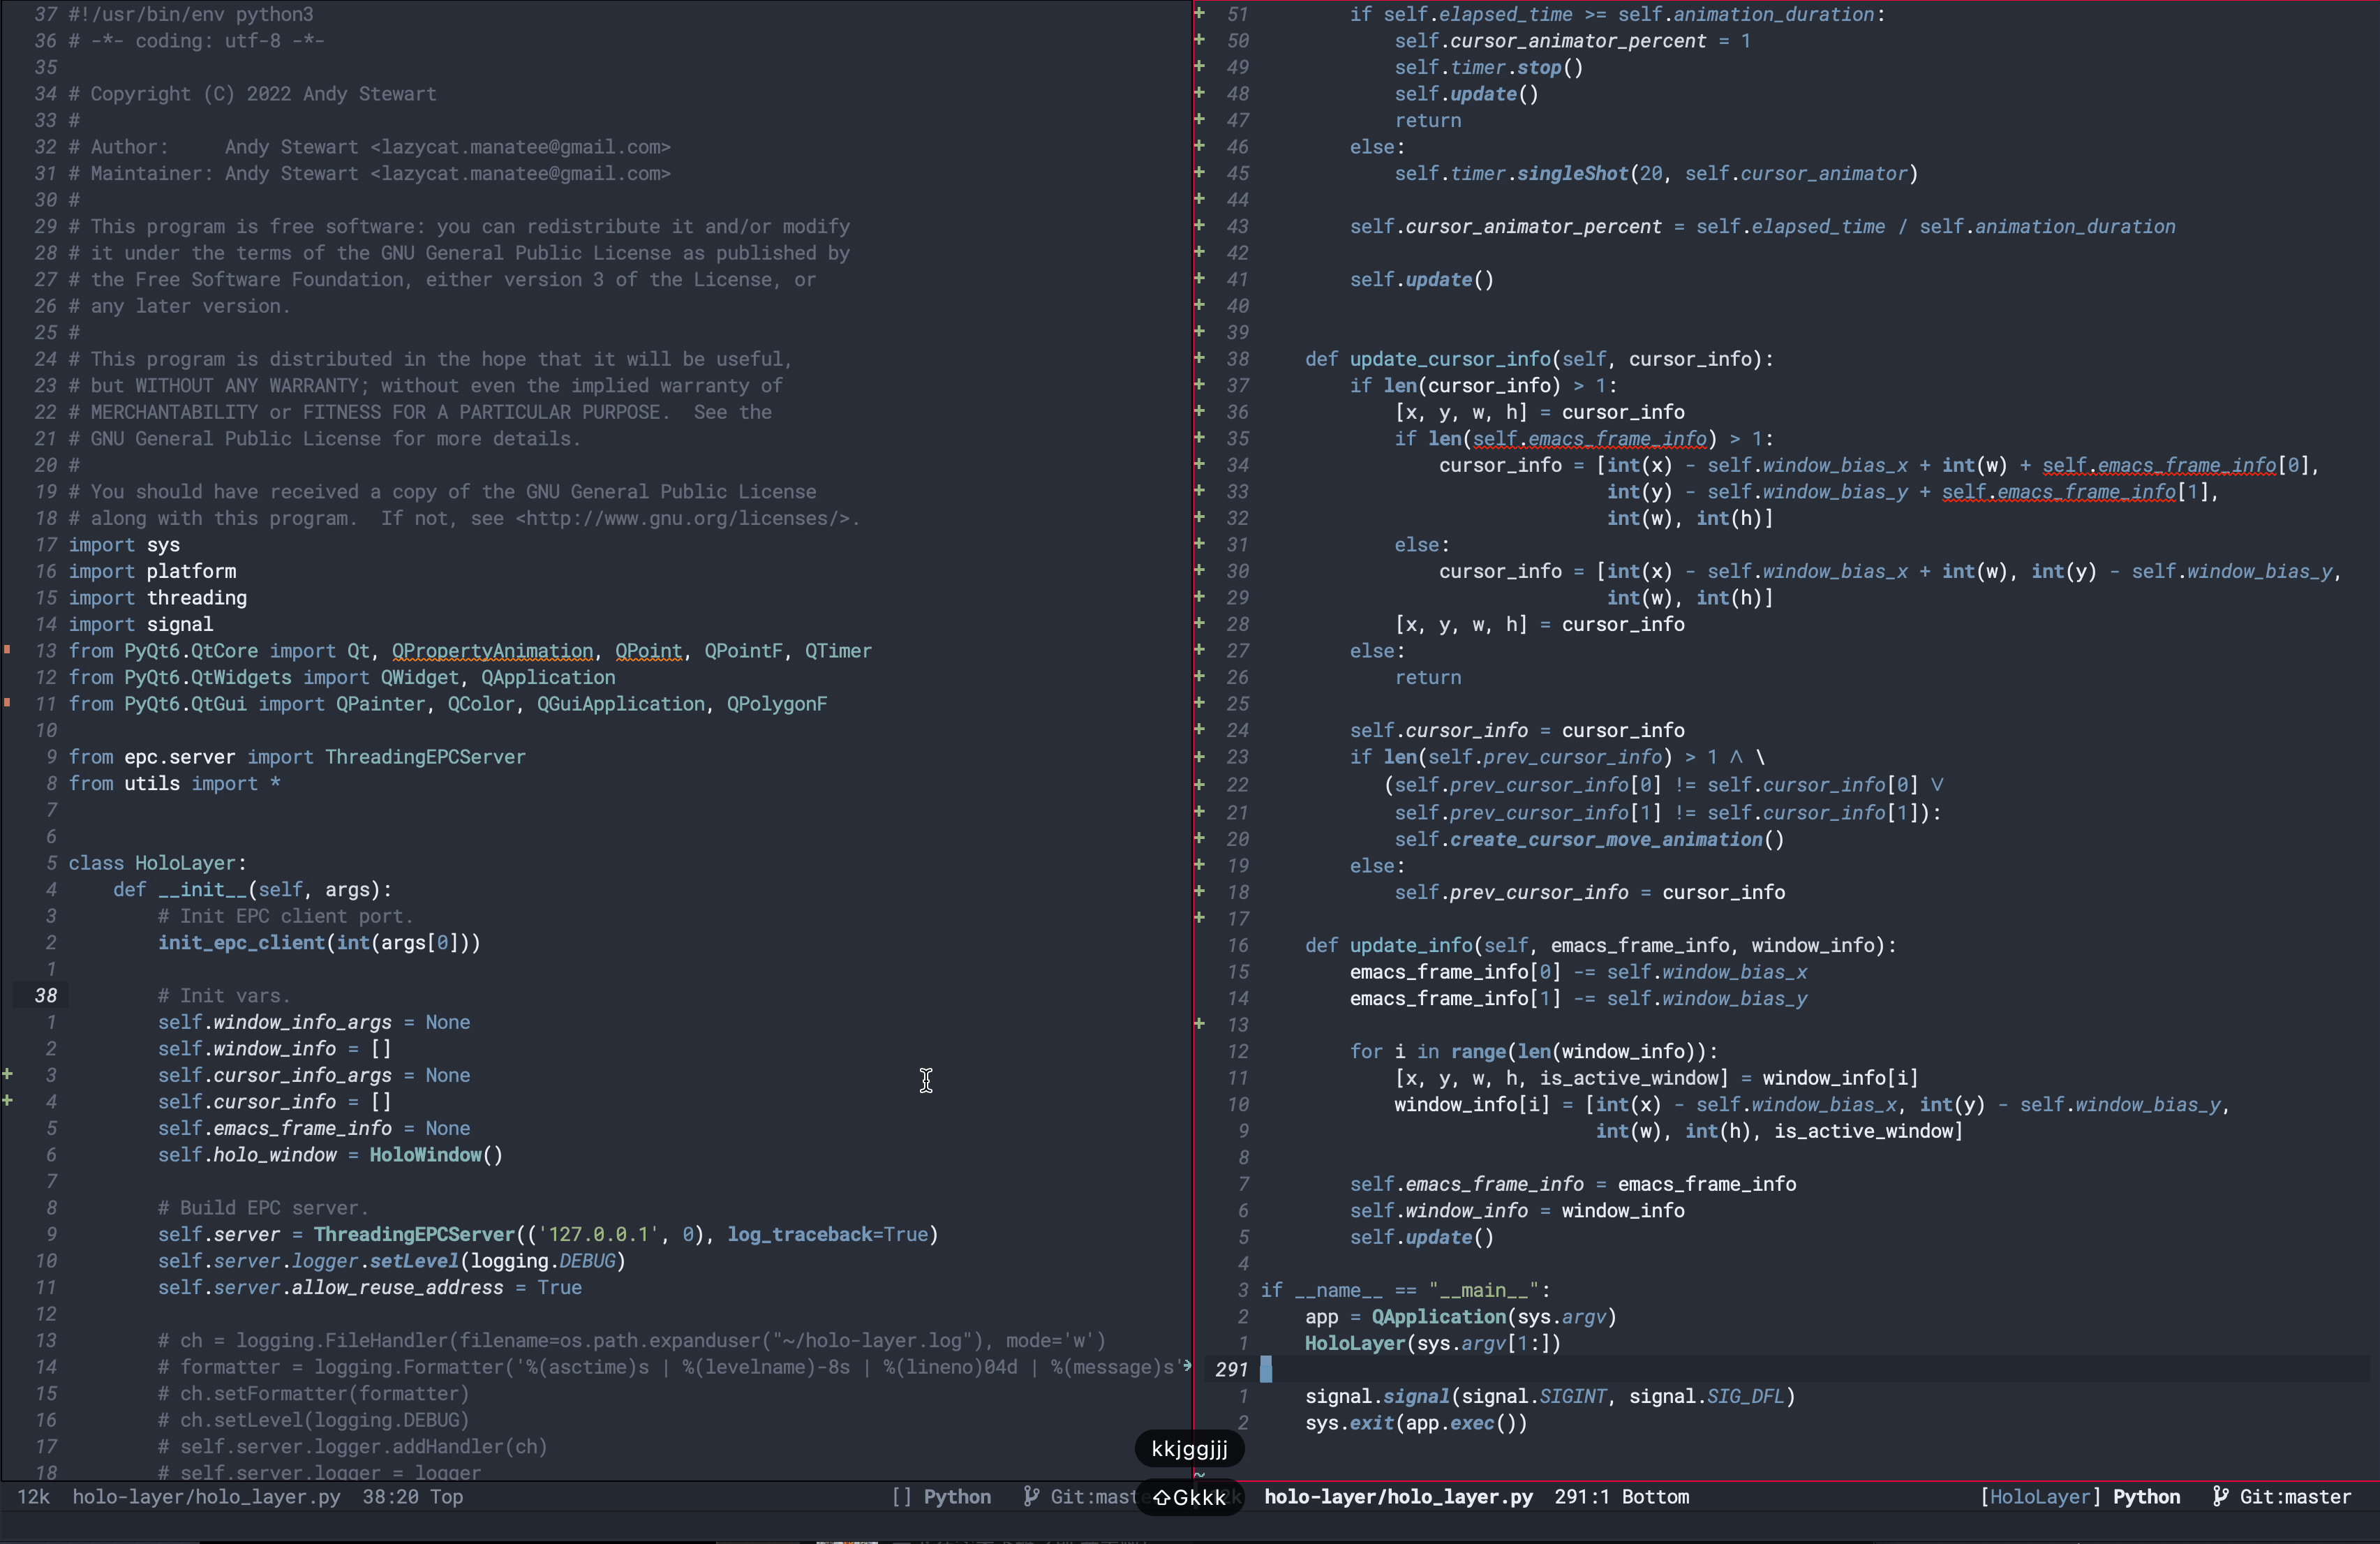The width and height of the screenshot is (2380, 1544).
Task: Click the orange fringe marker beside QtGui import line
Action: (8, 703)
